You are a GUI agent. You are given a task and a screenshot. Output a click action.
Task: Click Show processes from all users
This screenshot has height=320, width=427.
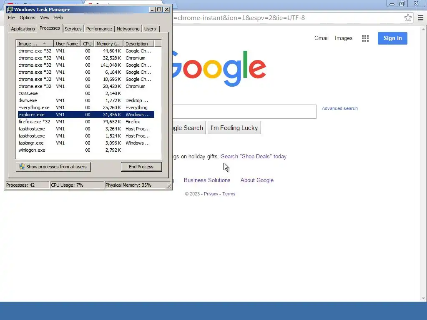click(x=53, y=167)
